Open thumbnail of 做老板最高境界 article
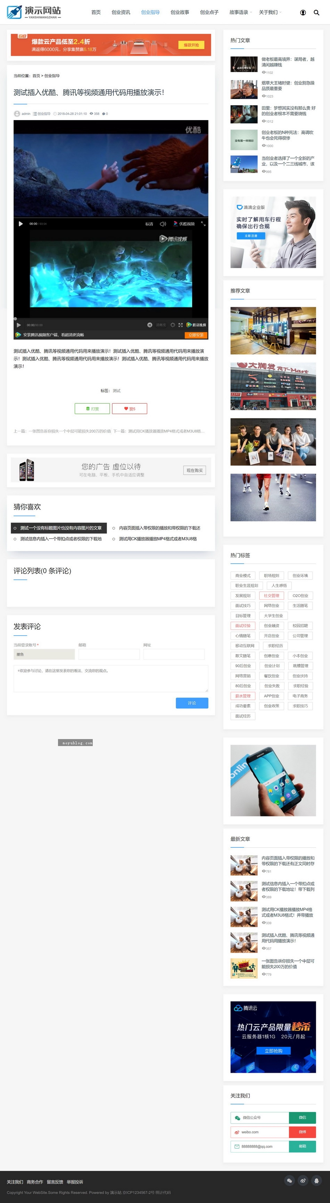330x1203 pixels. click(244, 64)
